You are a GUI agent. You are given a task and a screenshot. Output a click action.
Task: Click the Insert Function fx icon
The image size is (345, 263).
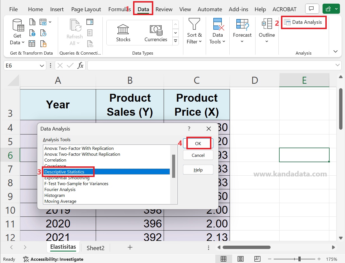[80, 65]
